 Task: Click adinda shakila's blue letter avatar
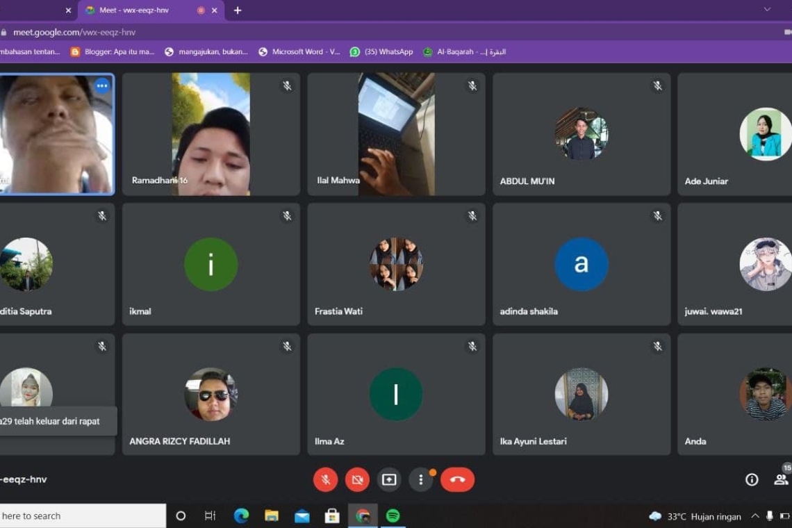tap(581, 264)
